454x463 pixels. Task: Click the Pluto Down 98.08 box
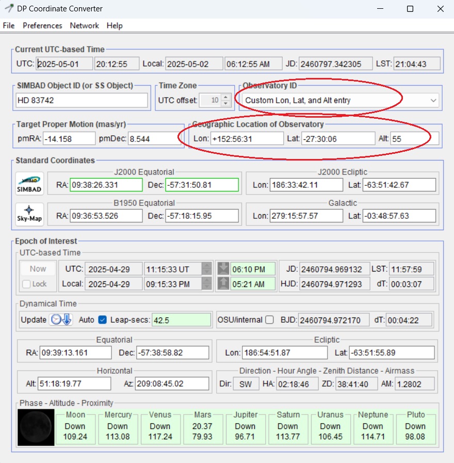point(415,429)
